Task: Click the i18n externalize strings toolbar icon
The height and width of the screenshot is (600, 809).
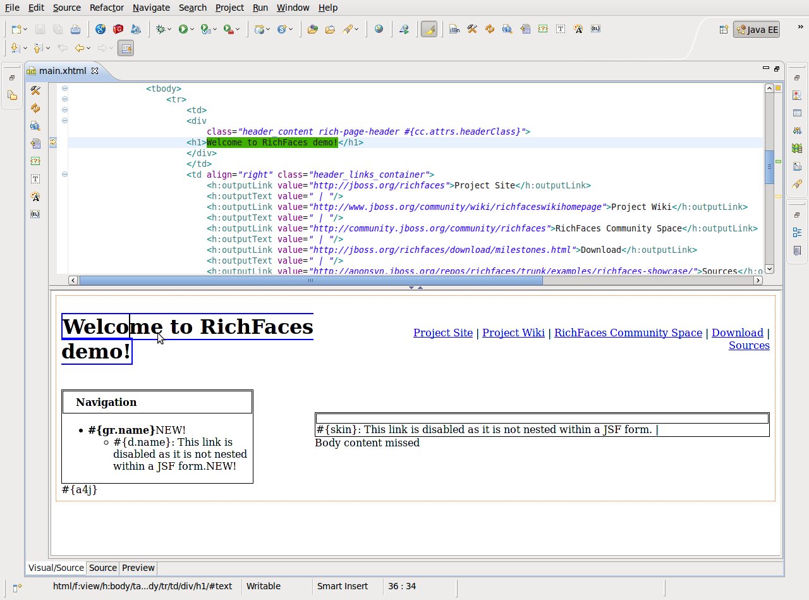Action: click(x=454, y=29)
